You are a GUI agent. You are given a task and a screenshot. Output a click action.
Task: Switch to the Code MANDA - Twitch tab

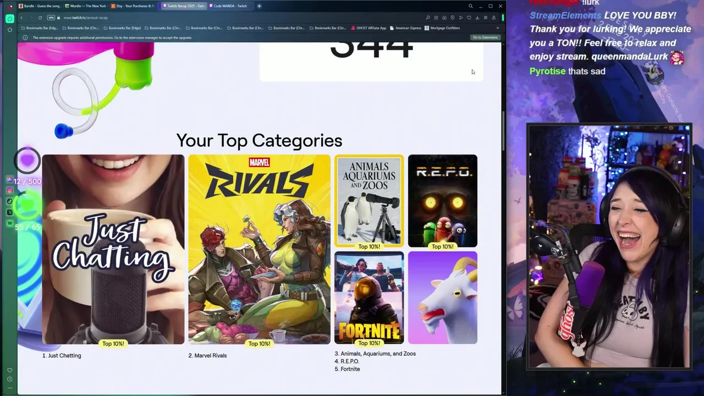[230, 6]
